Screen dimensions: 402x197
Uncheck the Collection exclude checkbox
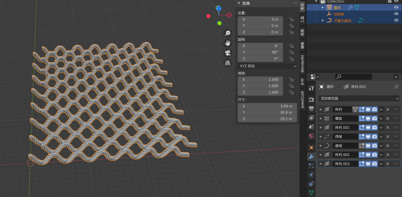pyautogui.click(x=390, y=1)
